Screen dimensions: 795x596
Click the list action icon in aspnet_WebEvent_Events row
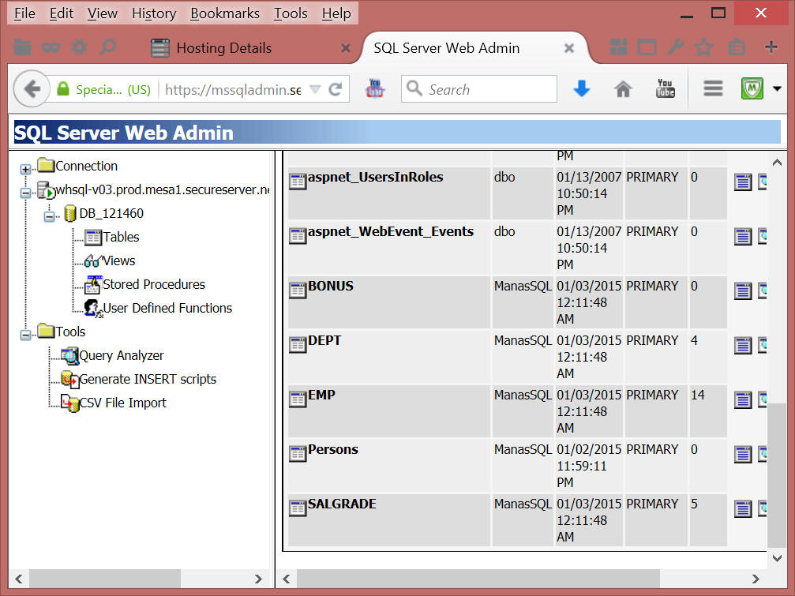click(x=743, y=237)
